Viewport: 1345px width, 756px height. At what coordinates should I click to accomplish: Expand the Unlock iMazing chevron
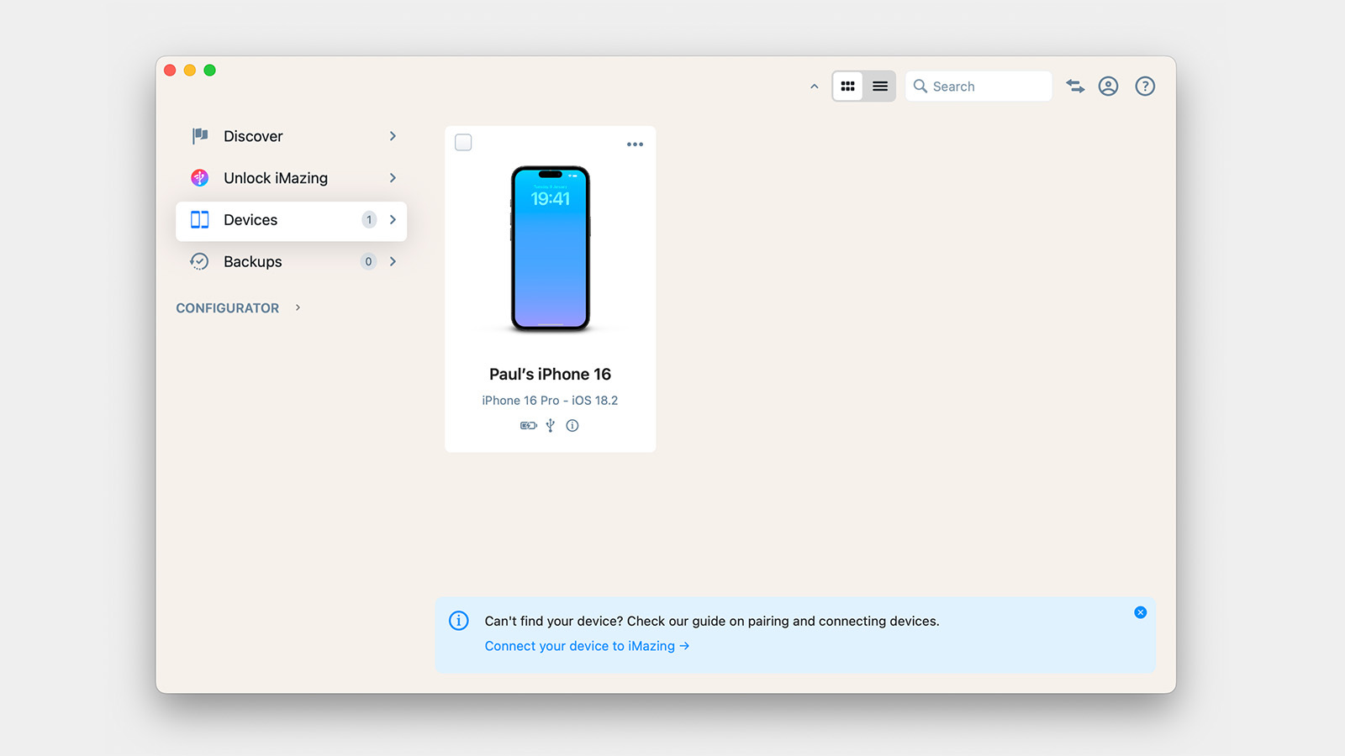pyautogui.click(x=393, y=178)
